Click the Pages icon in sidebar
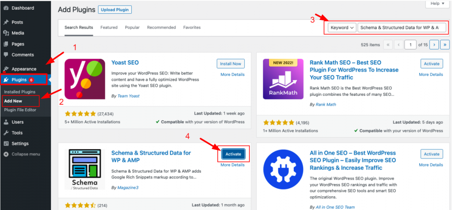 point(6,44)
